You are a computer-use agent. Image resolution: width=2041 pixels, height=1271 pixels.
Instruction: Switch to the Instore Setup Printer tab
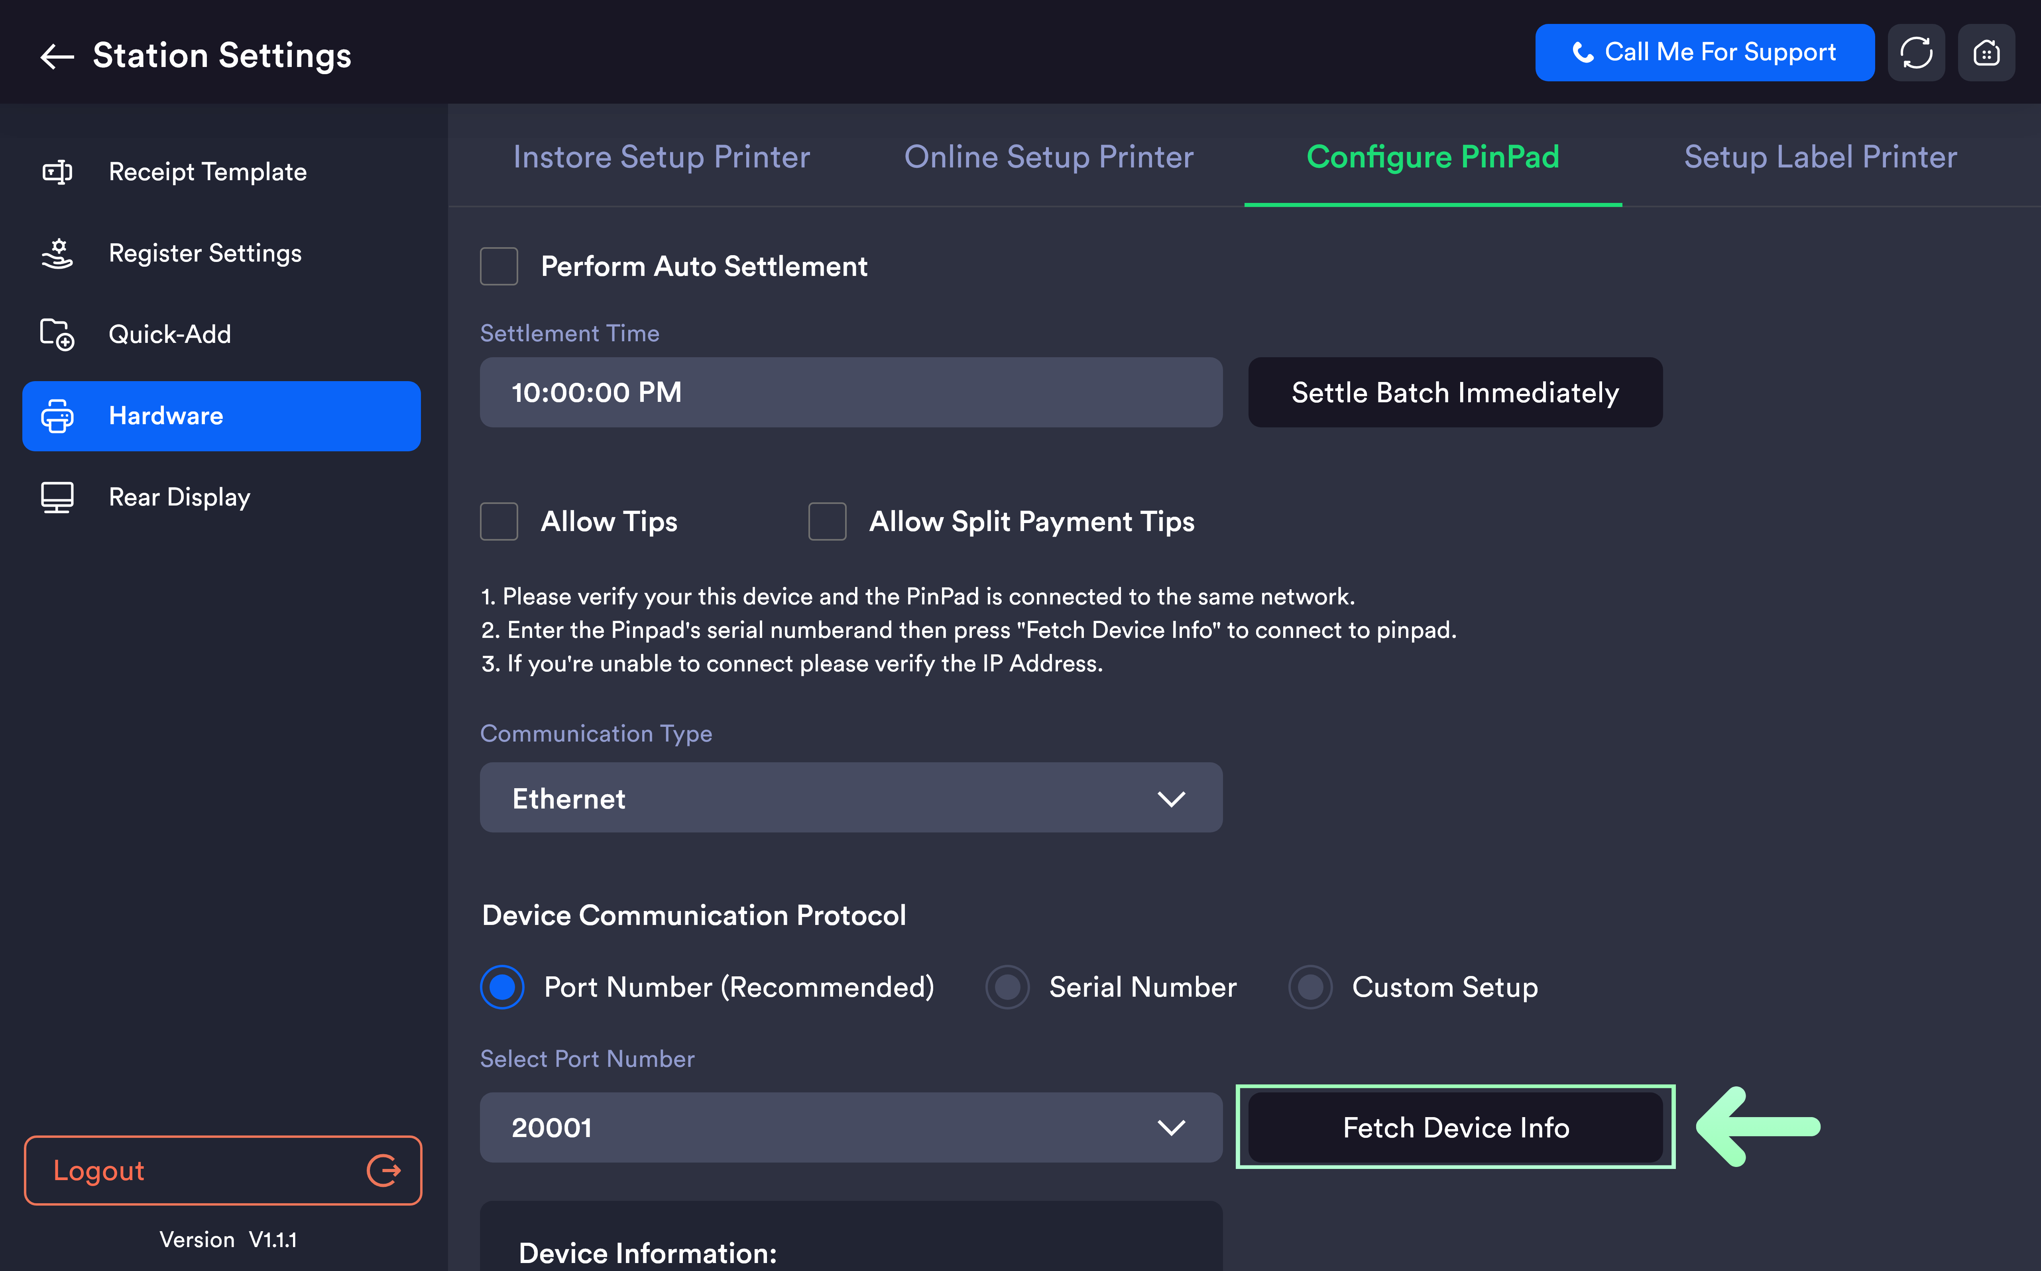point(661,157)
